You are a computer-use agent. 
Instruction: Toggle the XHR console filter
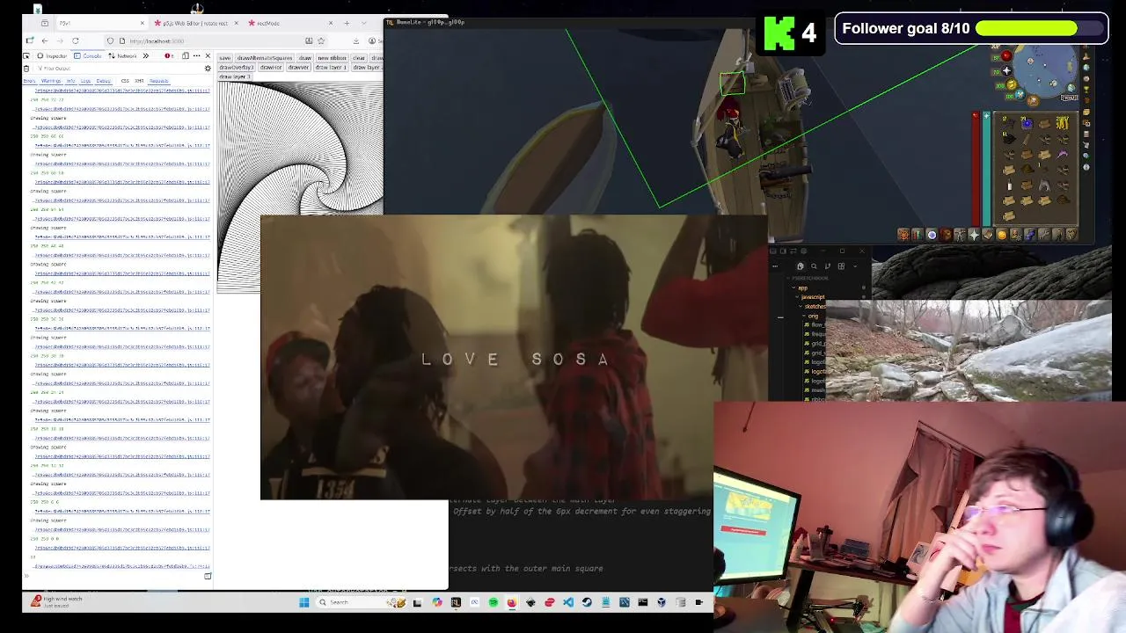click(x=139, y=81)
